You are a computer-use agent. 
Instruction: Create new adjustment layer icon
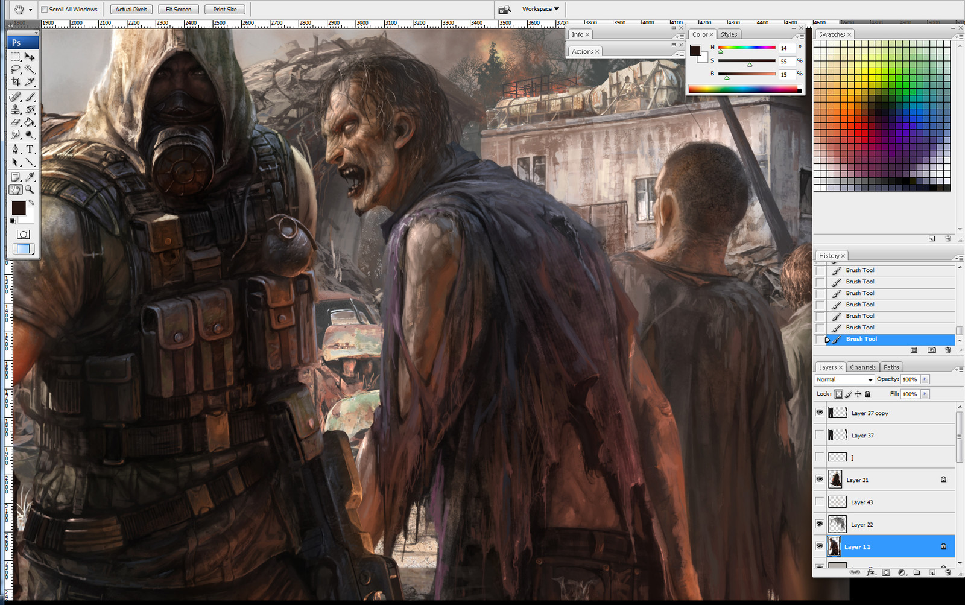[x=902, y=572]
